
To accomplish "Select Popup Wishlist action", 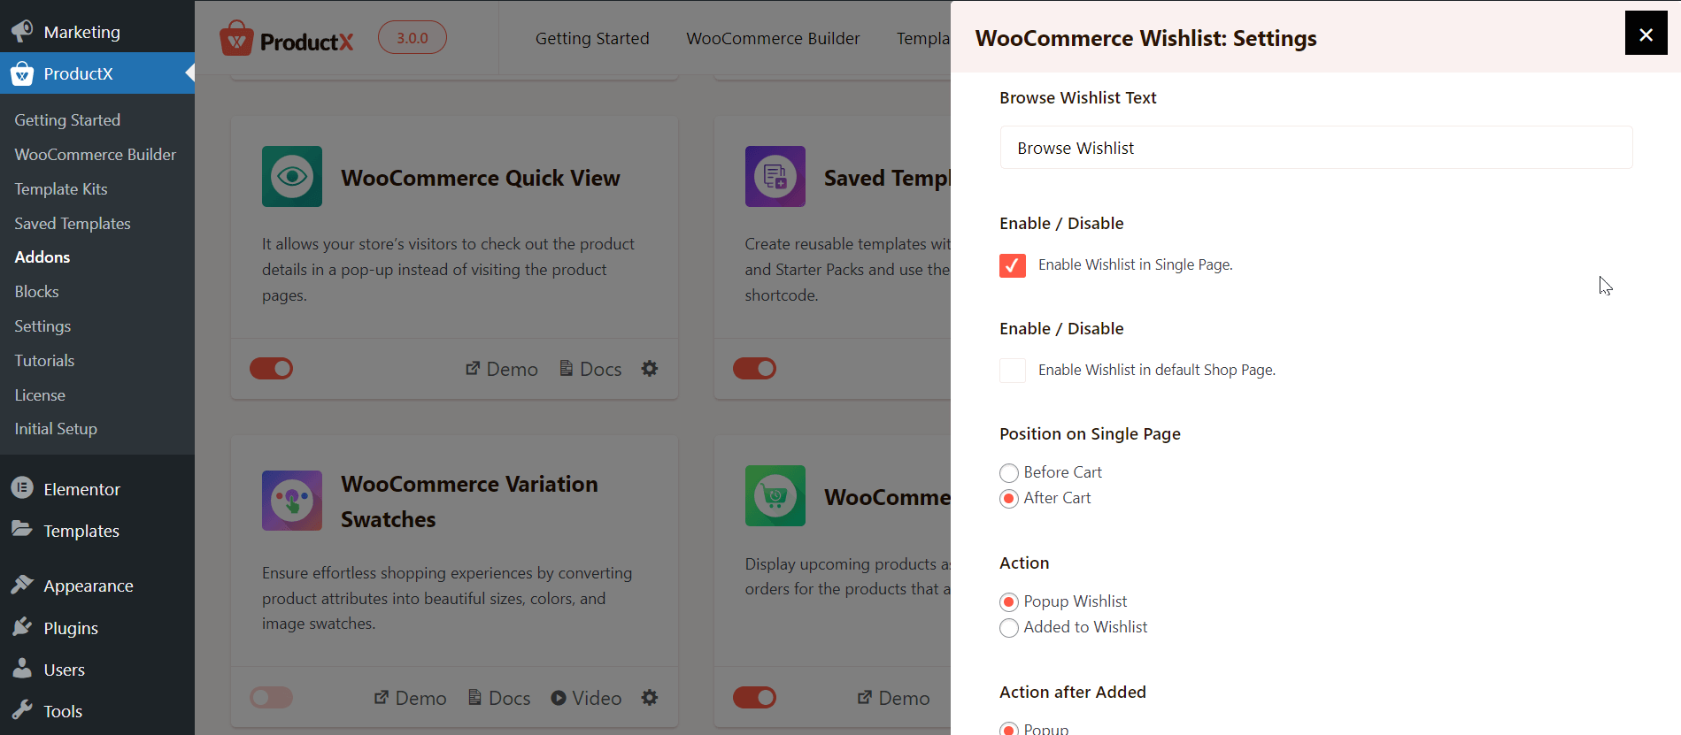I will [1009, 602].
